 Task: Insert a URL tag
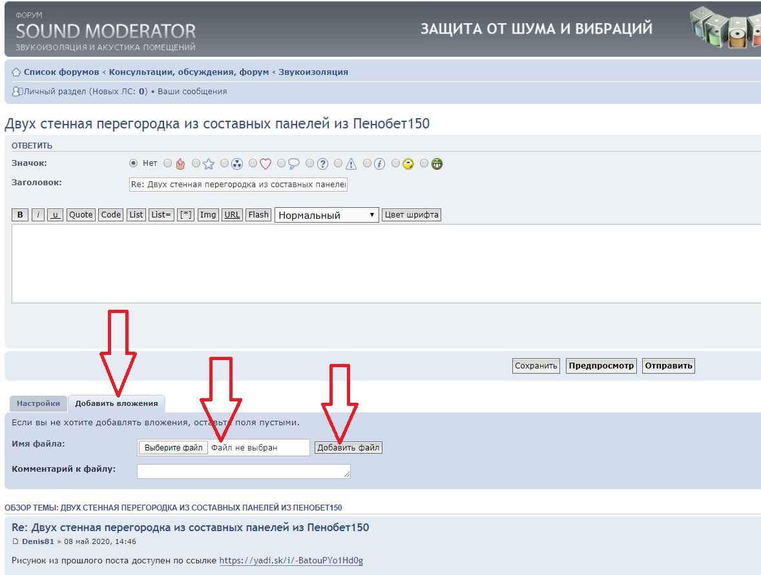(232, 215)
